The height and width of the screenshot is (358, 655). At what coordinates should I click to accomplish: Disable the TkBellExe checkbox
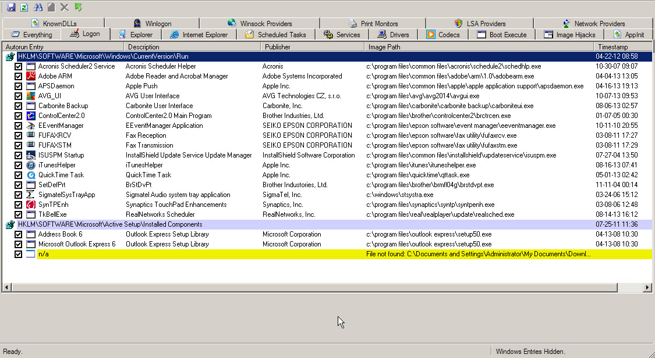[x=18, y=214]
